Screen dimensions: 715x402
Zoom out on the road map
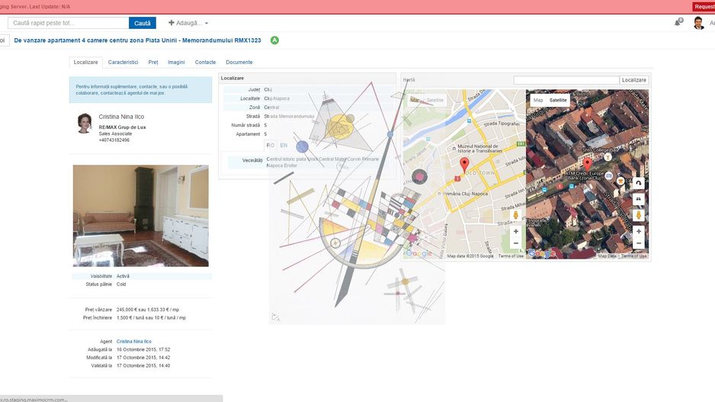pos(516,243)
